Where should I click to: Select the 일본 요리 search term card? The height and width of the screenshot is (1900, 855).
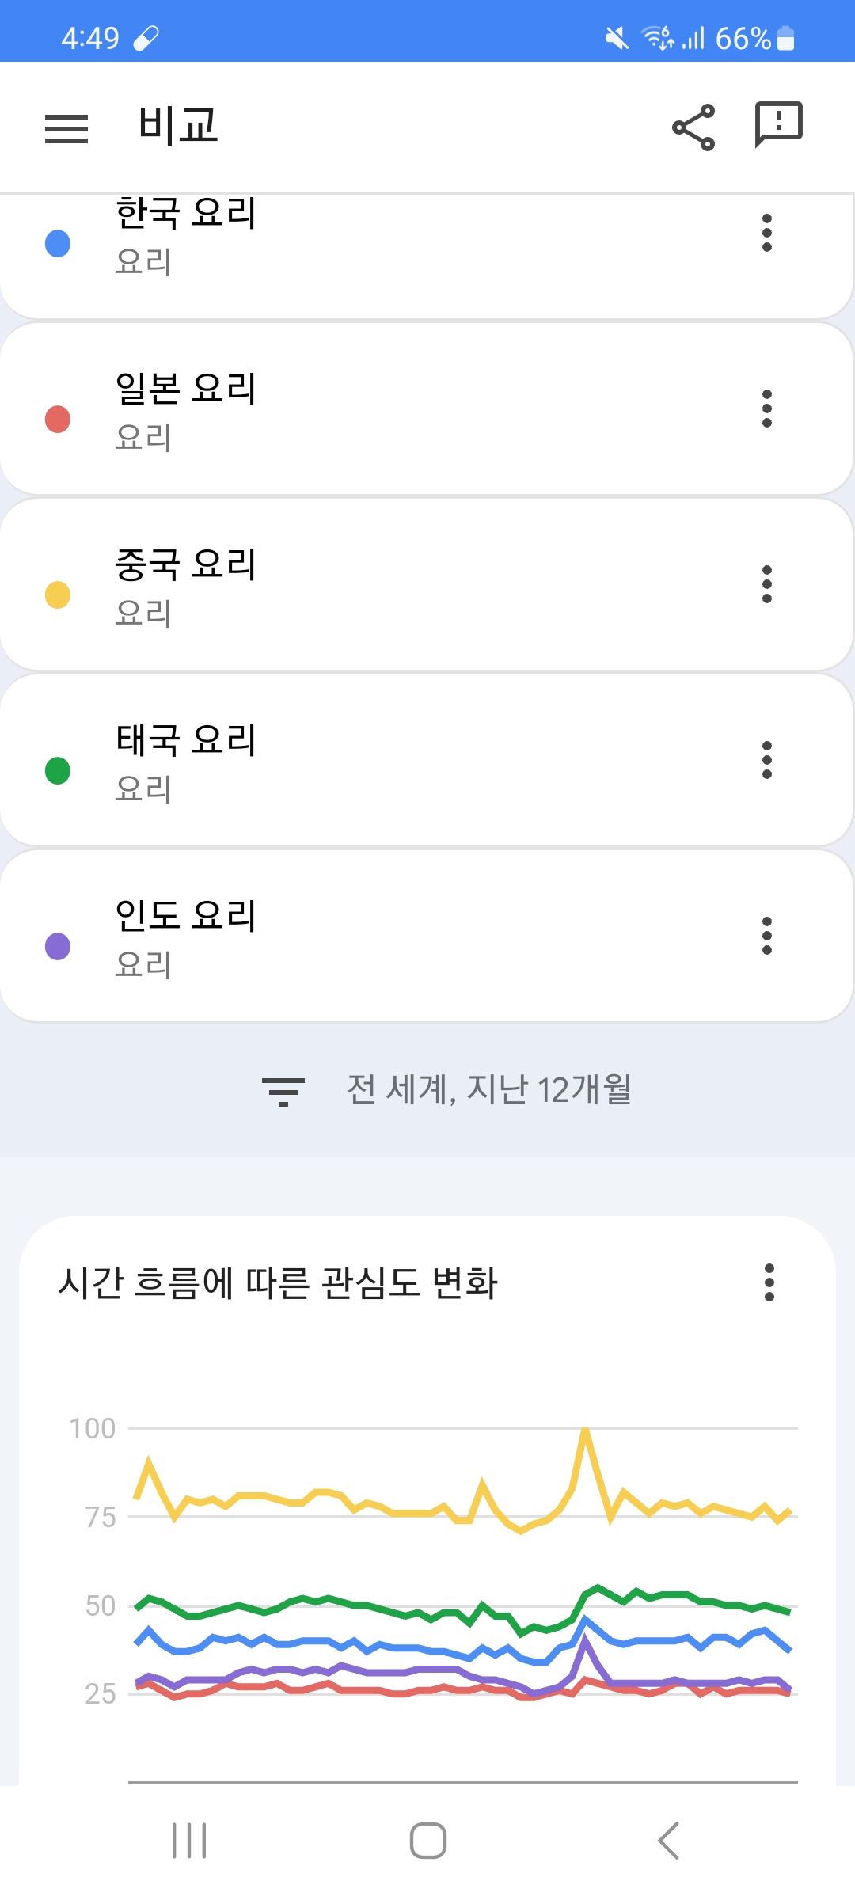click(396, 410)
